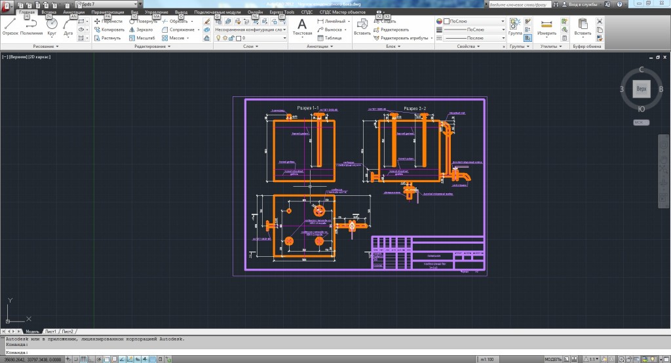The height and width of the screenshot is (363, 671).
Task: Expand the Рисование panel
Action: click(46, 47)
